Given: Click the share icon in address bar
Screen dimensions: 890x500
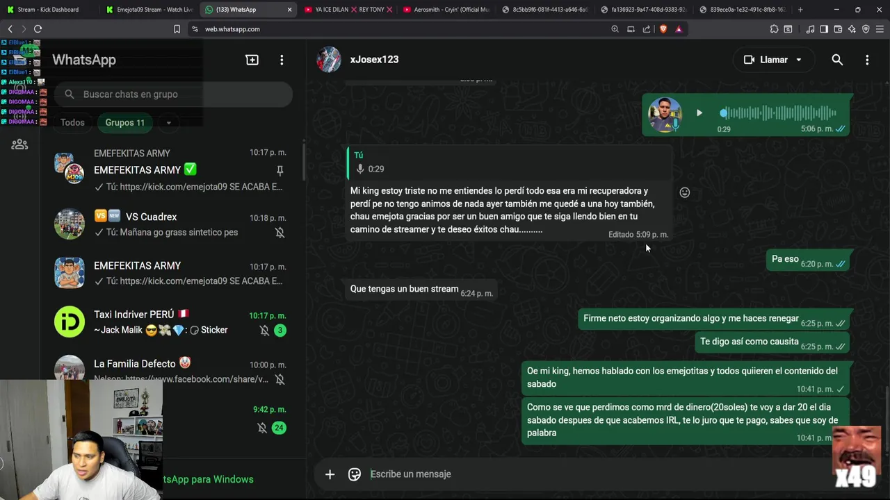Looking at the screenshot, I should click(647, 29).
